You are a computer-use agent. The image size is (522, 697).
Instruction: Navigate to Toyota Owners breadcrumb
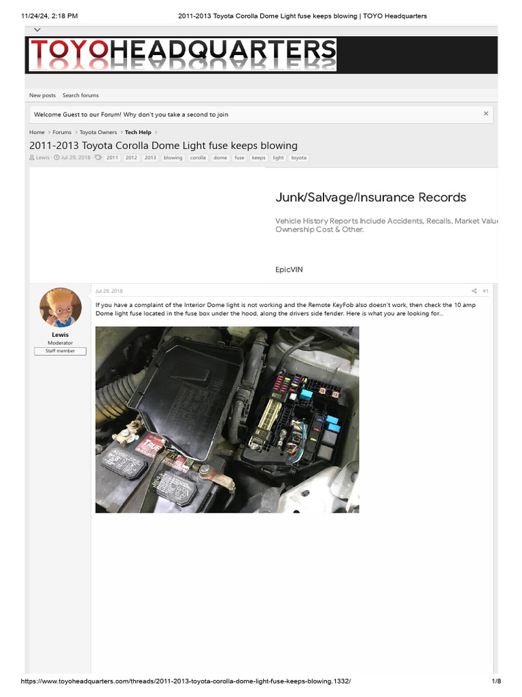pyautogui.click(x=98, y=132)
